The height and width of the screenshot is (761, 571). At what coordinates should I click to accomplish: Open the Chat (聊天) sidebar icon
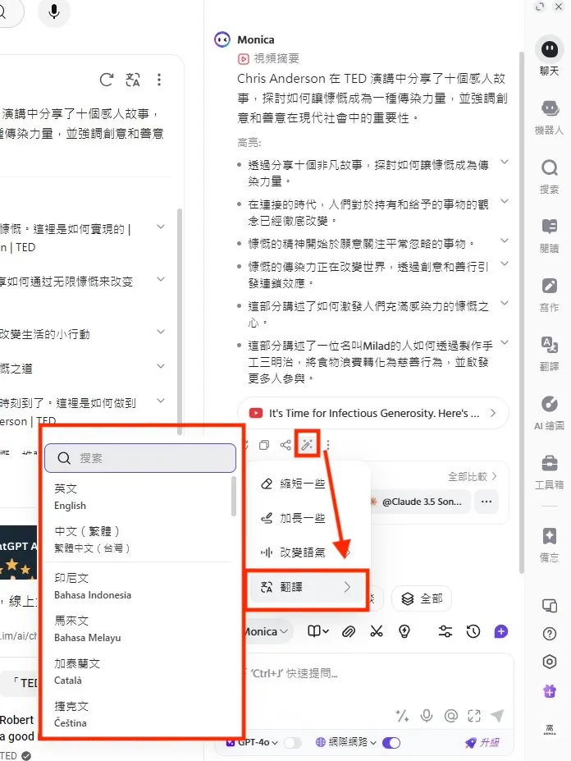point(549,57)
